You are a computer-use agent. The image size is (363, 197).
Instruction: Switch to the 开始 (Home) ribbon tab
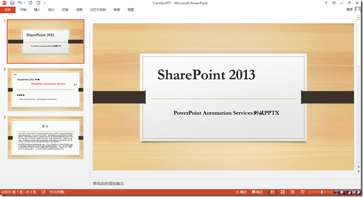[x=23, y=10]
